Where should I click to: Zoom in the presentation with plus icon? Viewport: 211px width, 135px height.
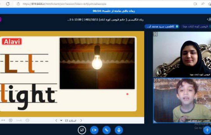click(10, 120)
